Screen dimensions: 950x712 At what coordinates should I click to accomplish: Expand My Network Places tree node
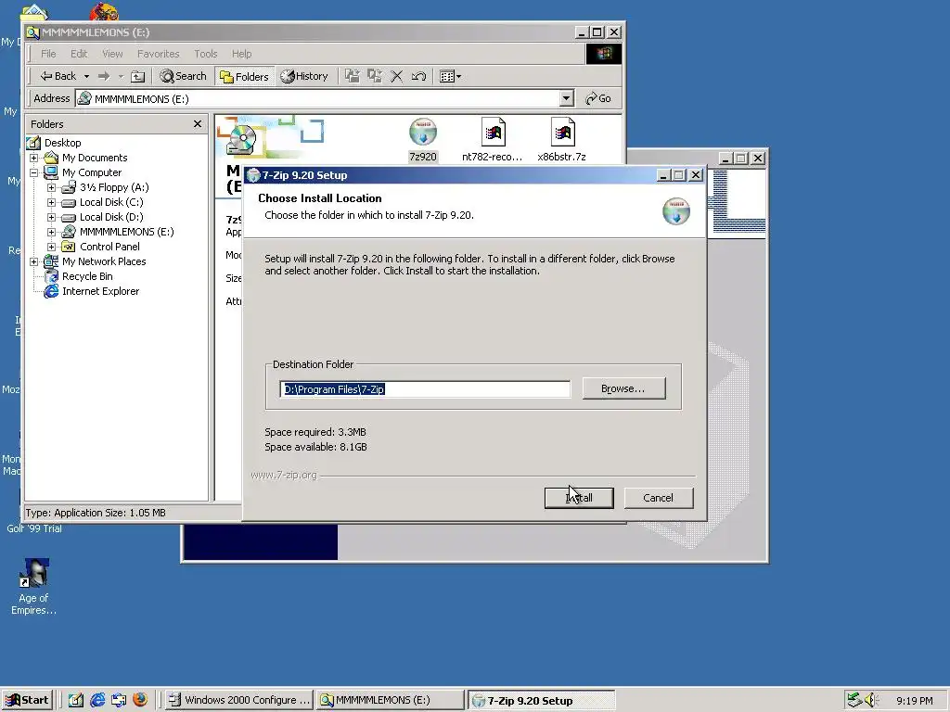point(34,261)
